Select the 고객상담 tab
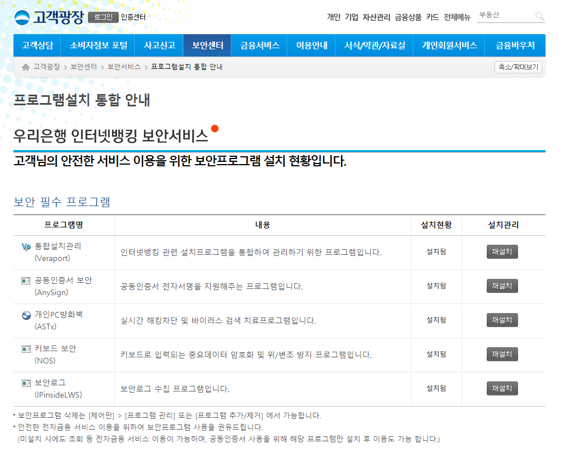 click(x=38, y=45)
